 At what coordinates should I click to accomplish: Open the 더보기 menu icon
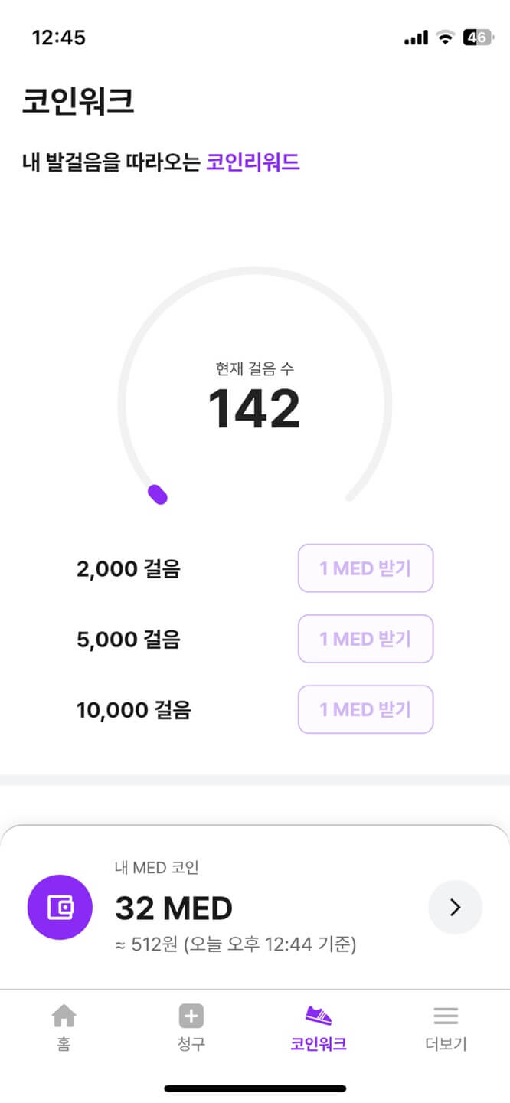coord(446,1016)
